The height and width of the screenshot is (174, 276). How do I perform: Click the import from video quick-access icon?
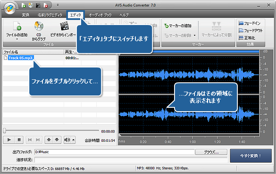tap(38, 6)
